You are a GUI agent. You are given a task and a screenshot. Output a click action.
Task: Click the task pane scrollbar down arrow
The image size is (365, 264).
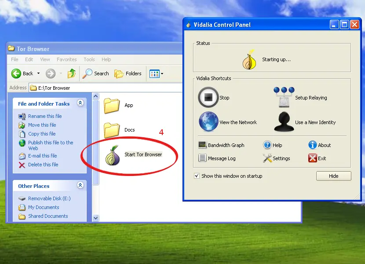coord(96,218)
